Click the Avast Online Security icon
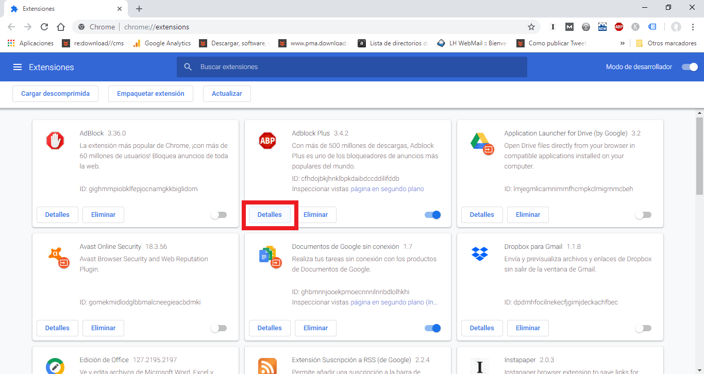This screenshot has width=704, height=374. [58, 257]
